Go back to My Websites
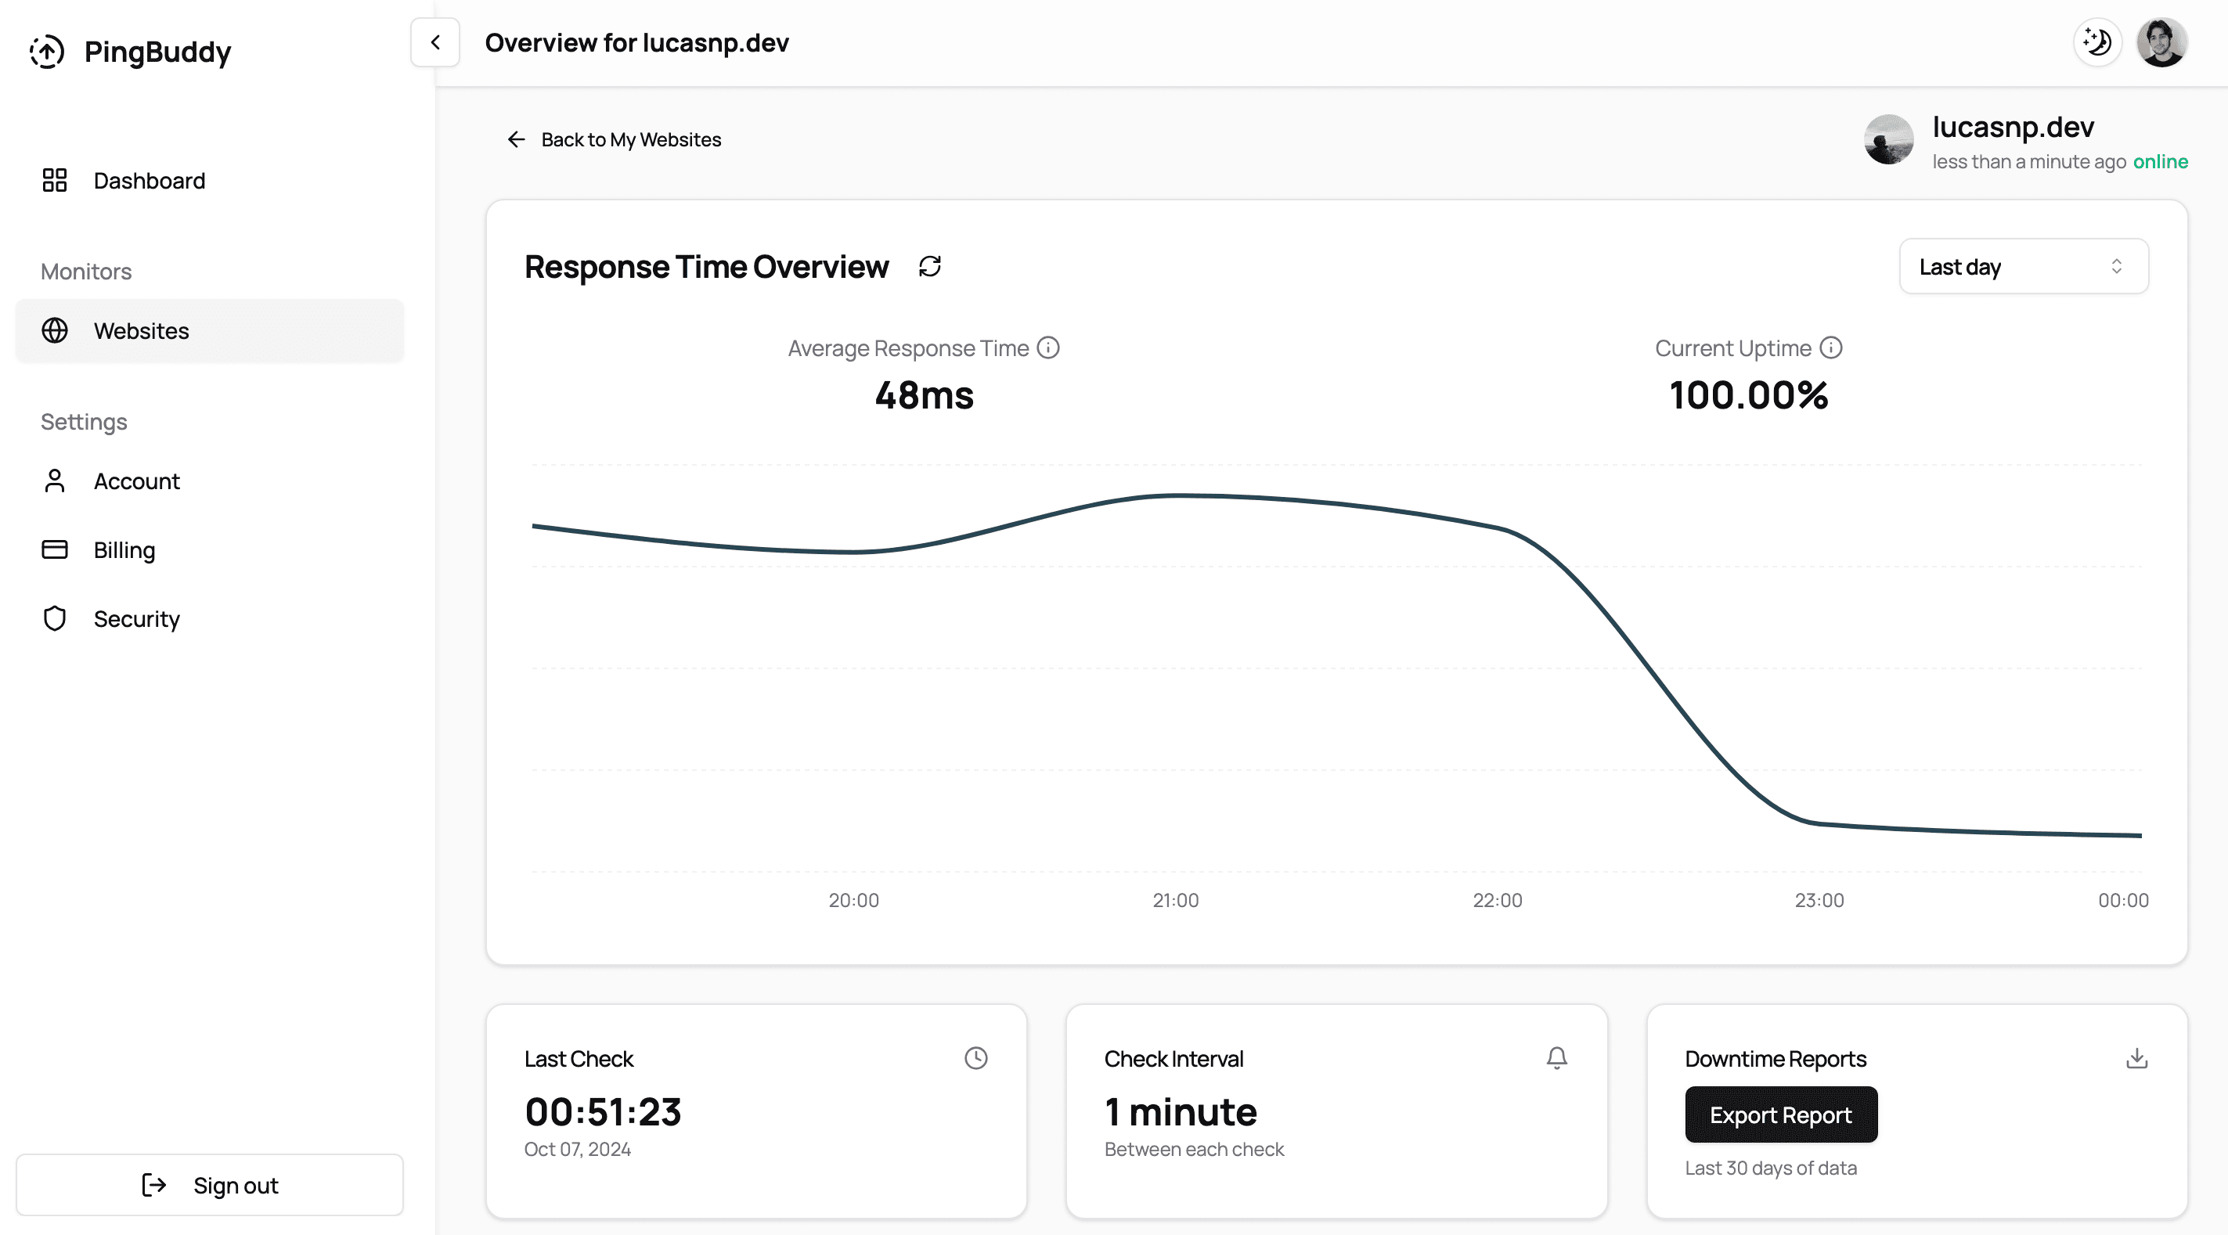 (x=613, y=139)
